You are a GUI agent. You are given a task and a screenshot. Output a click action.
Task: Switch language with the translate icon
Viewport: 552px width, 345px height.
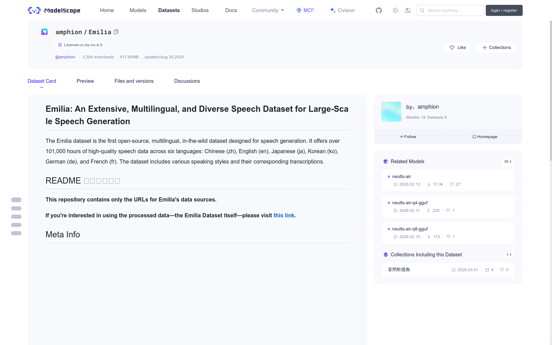408,10
